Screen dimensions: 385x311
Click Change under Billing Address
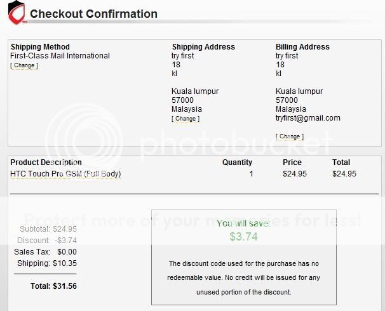(290, 136)
